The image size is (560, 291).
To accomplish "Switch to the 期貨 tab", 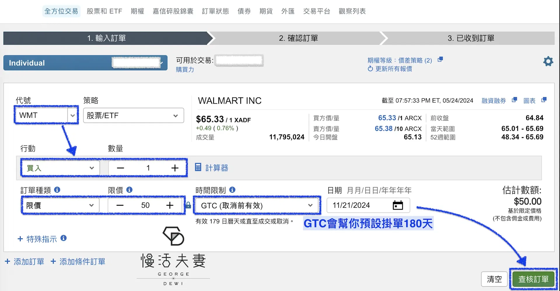I will [x=266, y=11].
